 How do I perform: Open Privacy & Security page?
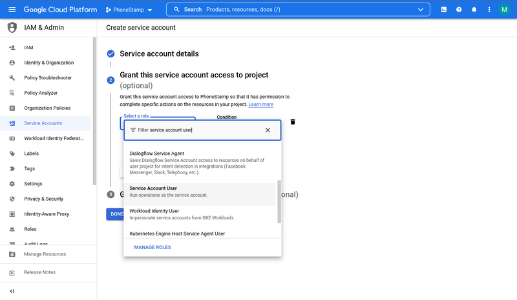point(45,199)
